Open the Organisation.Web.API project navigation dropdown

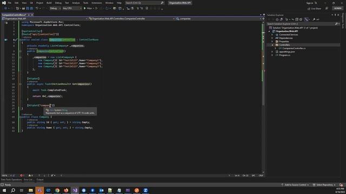point(45,19)
